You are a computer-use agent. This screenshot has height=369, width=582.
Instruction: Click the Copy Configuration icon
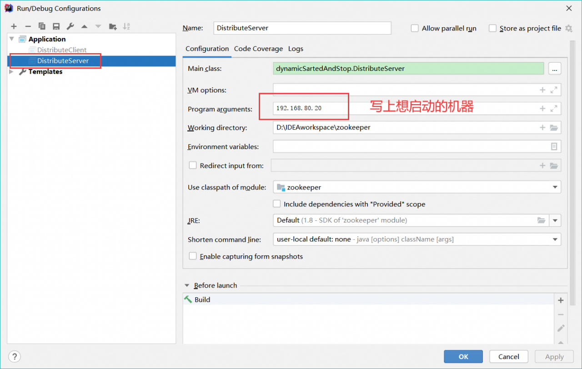42,26
